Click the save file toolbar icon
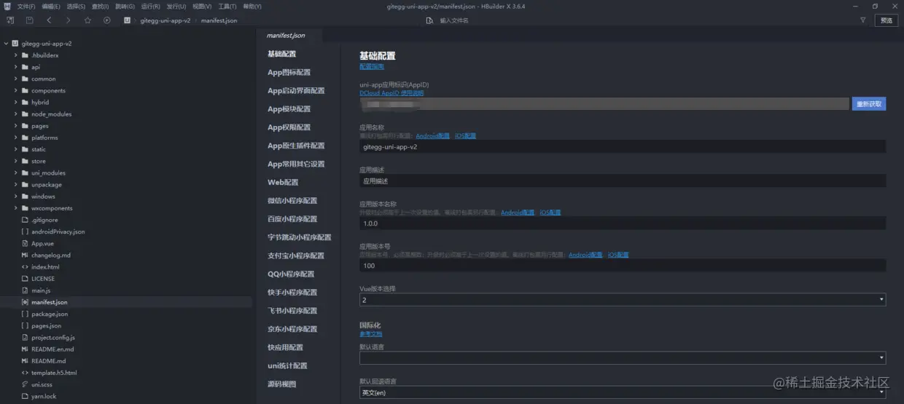Viewport: 904px width, 404px height. [29, 20]
